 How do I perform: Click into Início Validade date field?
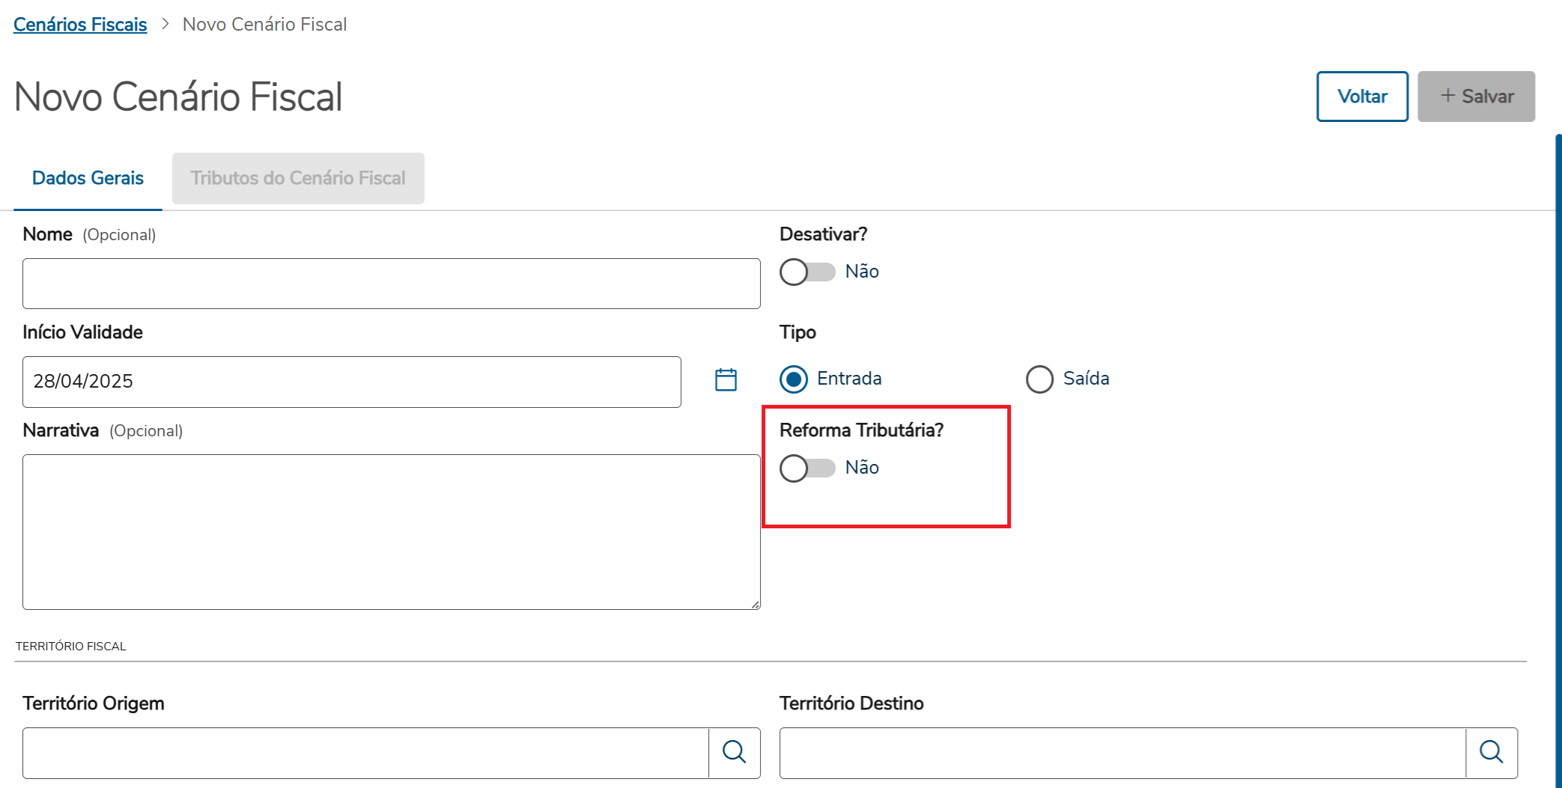(351, 382)
